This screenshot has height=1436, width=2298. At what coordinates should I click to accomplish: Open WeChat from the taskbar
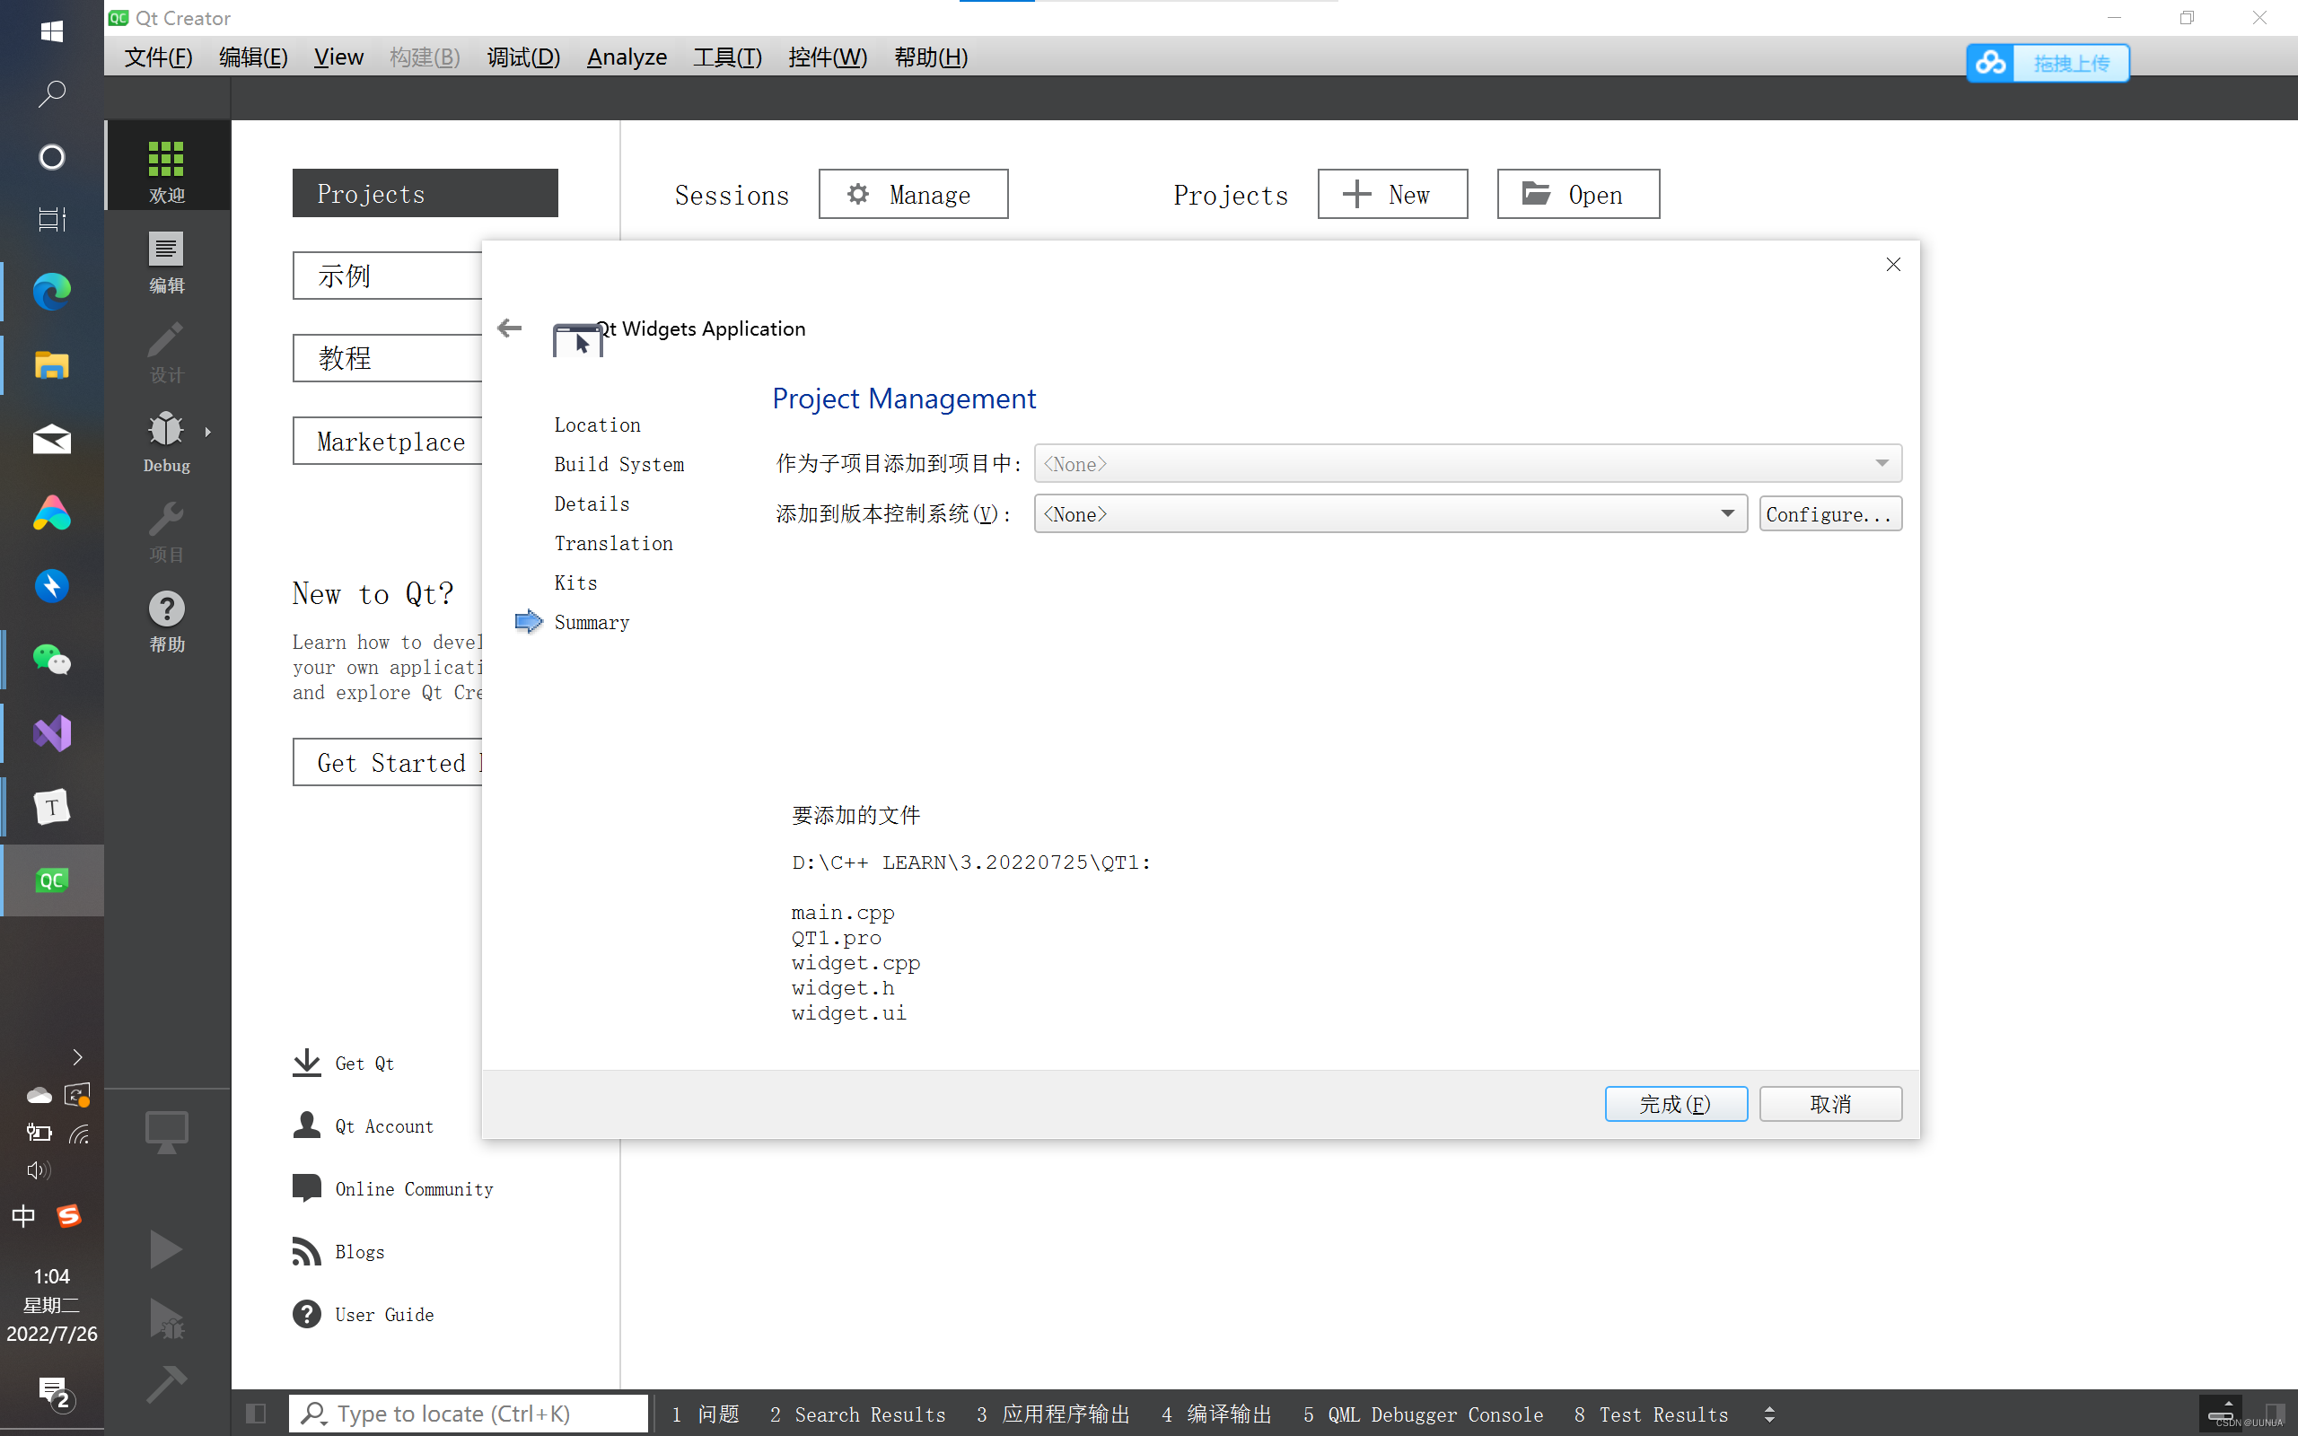point(51,659)
